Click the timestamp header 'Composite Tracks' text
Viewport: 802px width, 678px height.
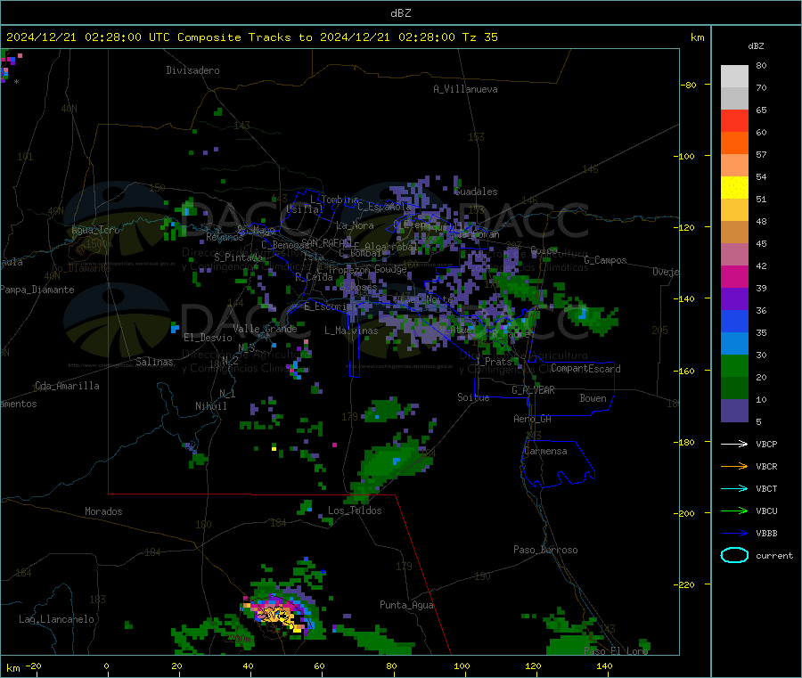click(233, 37)
